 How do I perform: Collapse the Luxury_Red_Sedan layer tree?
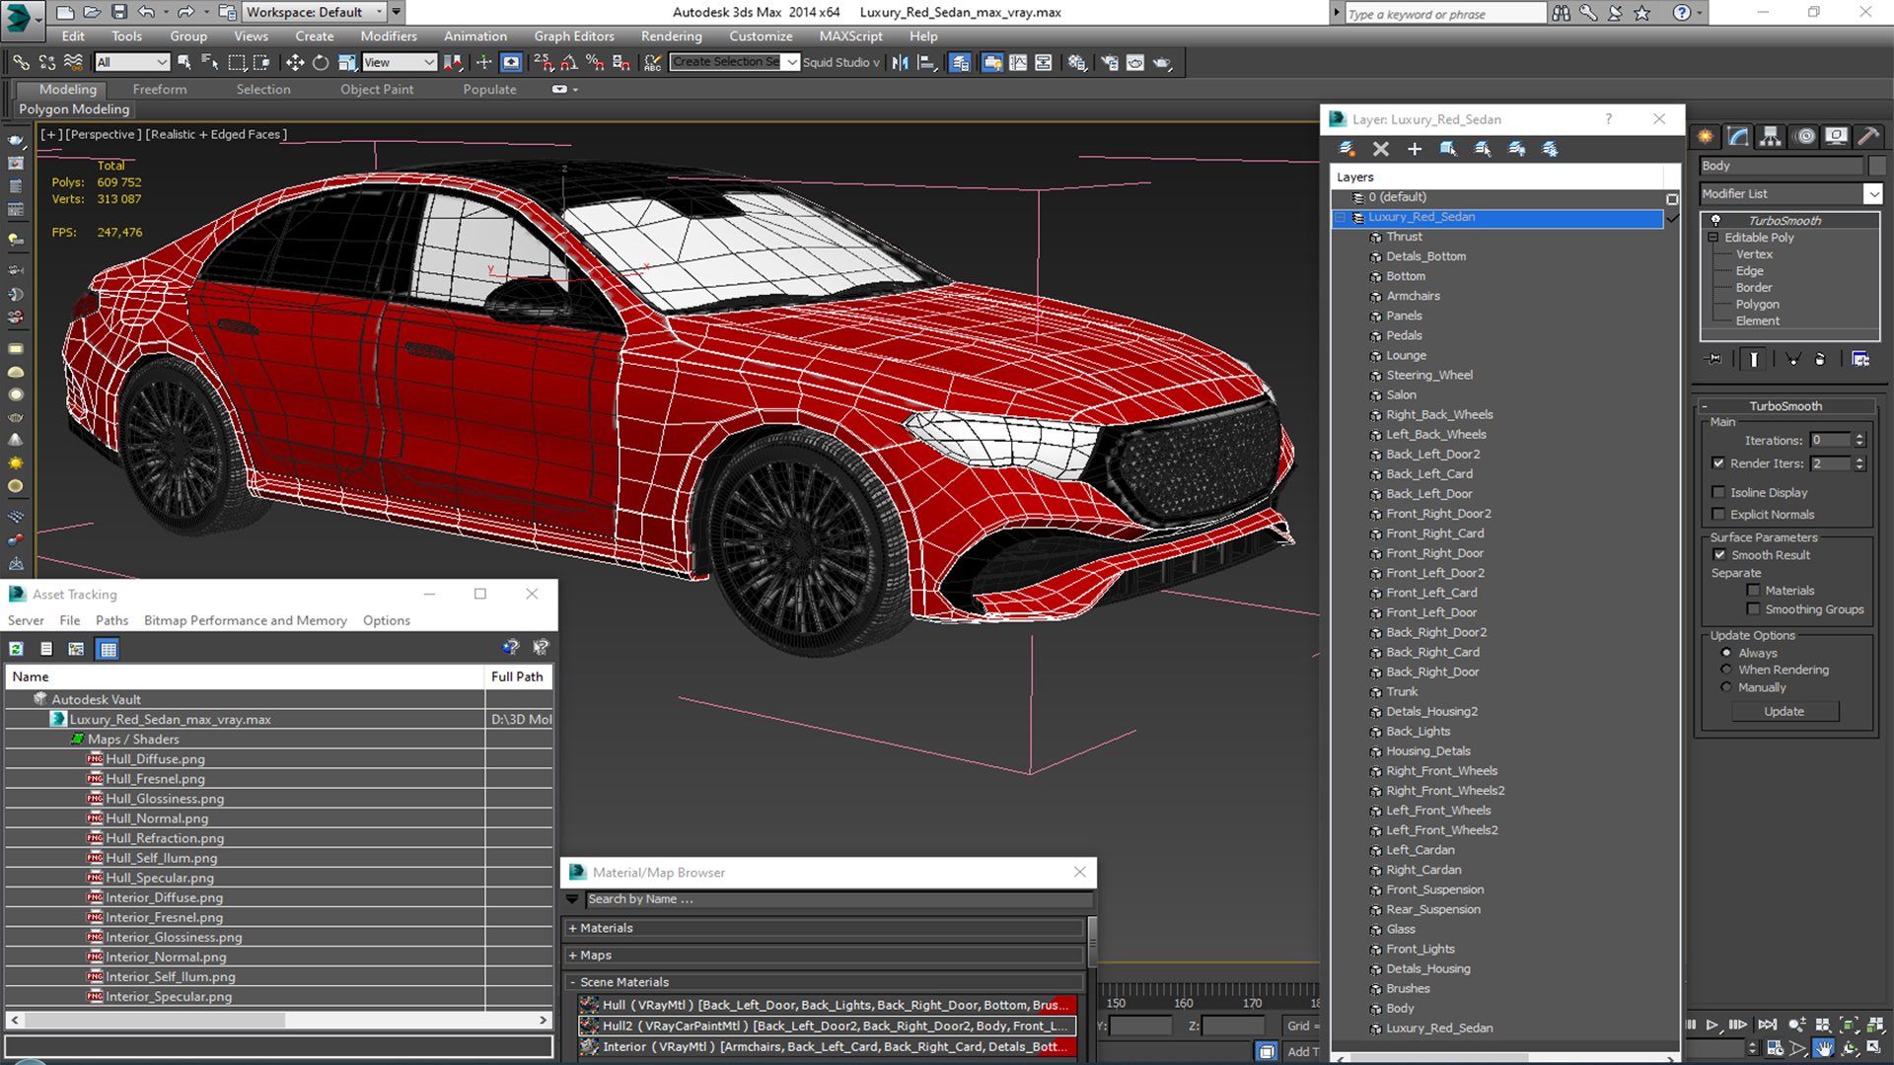tap(1341, 217)
